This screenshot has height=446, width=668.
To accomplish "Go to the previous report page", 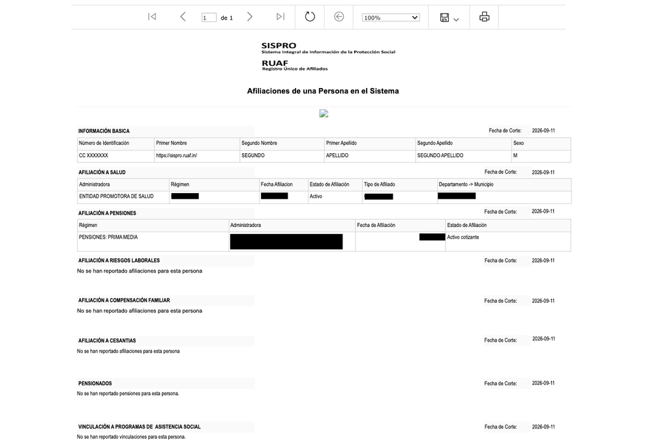I will [183, 16].
